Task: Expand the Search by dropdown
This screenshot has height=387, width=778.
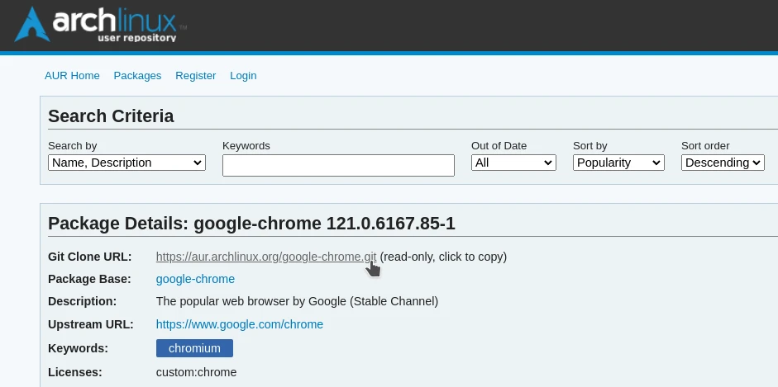Action: [x=126, y=163]
